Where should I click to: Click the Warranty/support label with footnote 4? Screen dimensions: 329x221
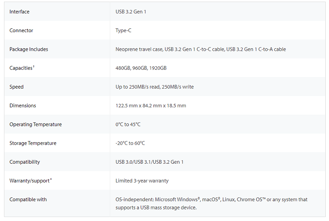pos(30,181)
